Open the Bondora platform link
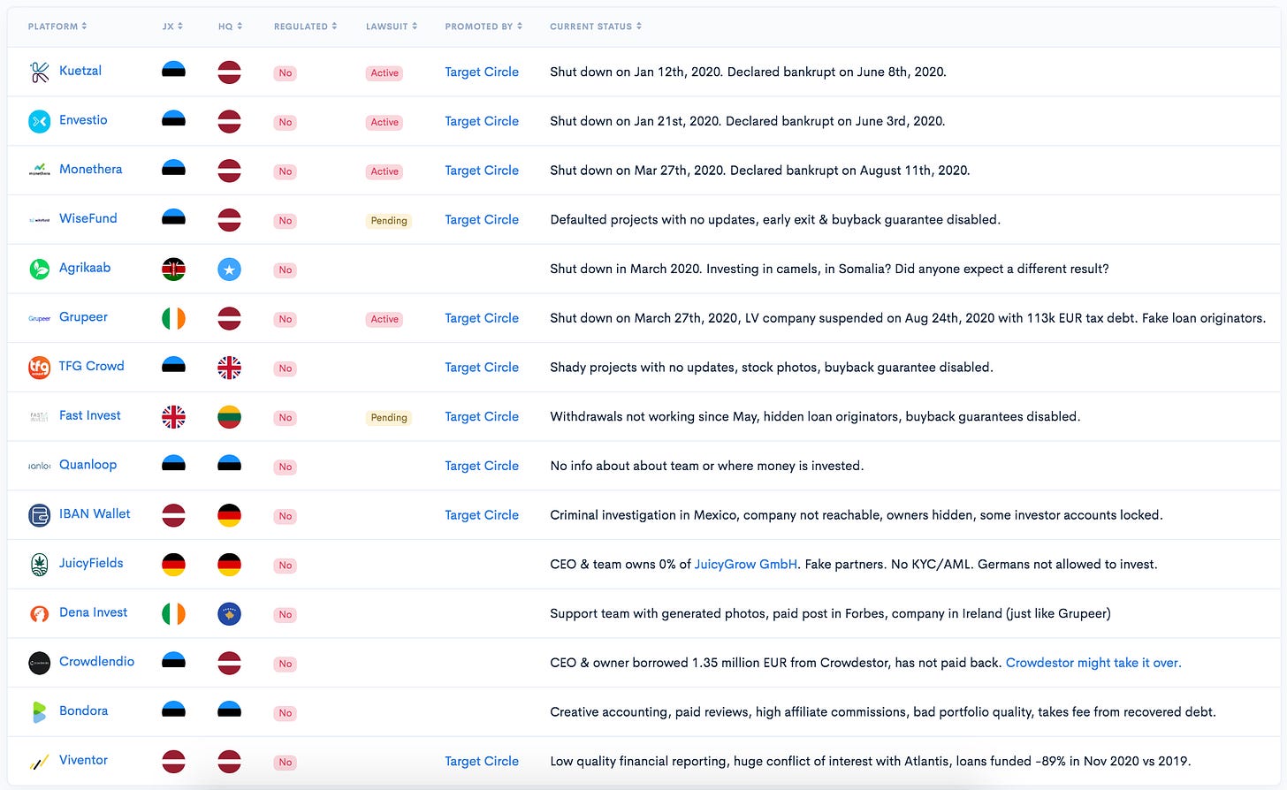The image size is (1287, 790). click(83, 710)
